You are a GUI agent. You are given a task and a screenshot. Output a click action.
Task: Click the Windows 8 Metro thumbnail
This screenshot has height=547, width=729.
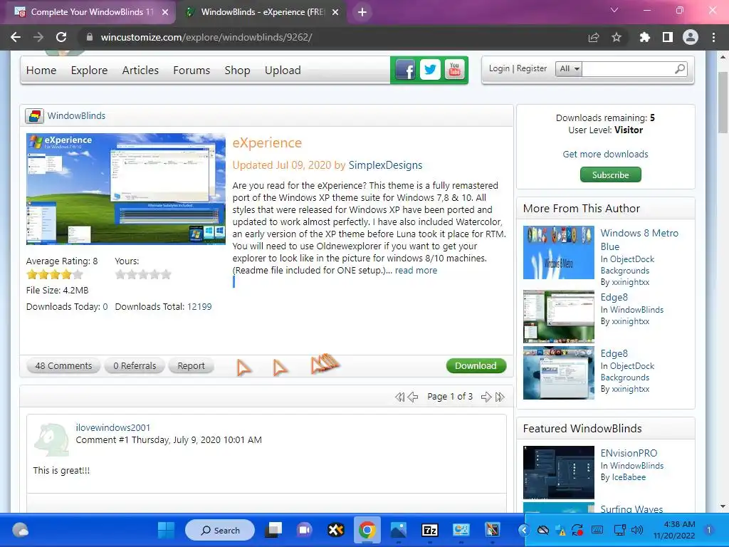click(x=558, y=253)
